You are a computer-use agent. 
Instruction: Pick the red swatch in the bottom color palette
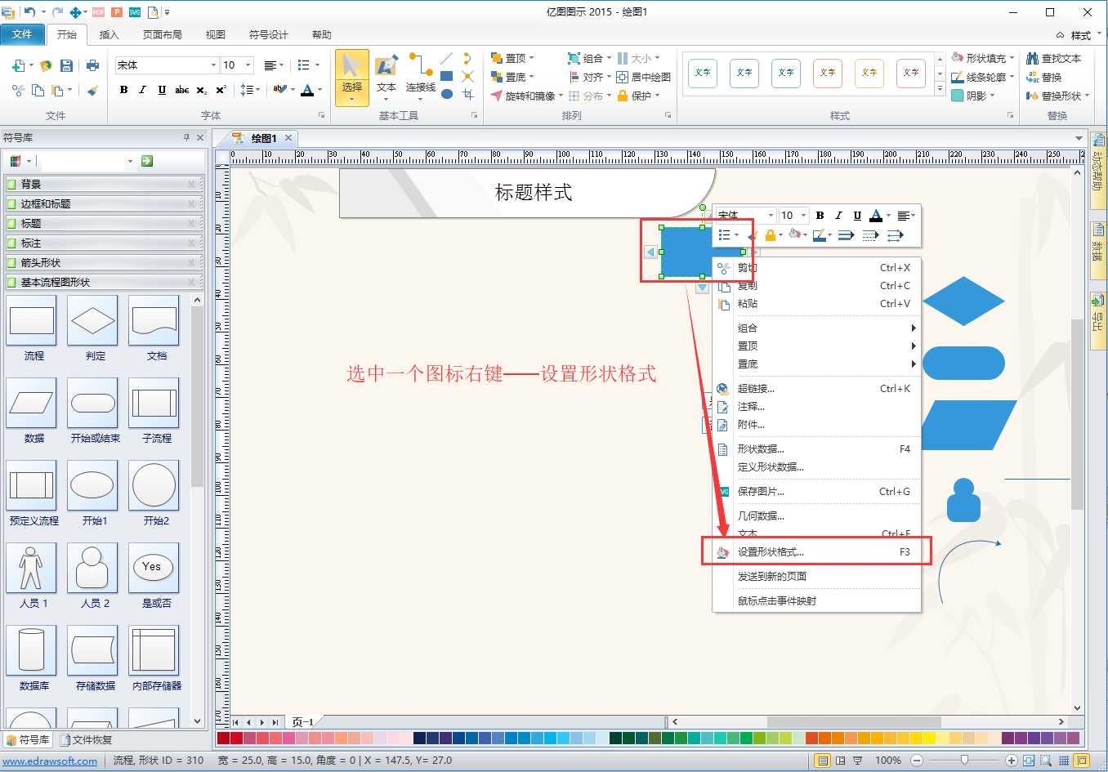point(237,739)
